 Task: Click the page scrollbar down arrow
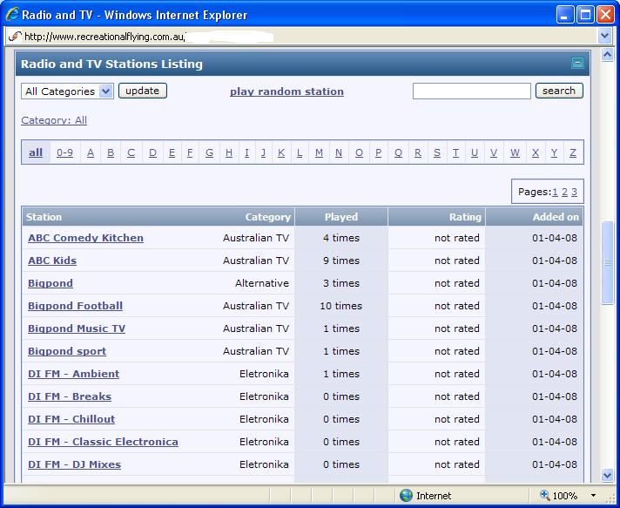[x=607, y=475]
